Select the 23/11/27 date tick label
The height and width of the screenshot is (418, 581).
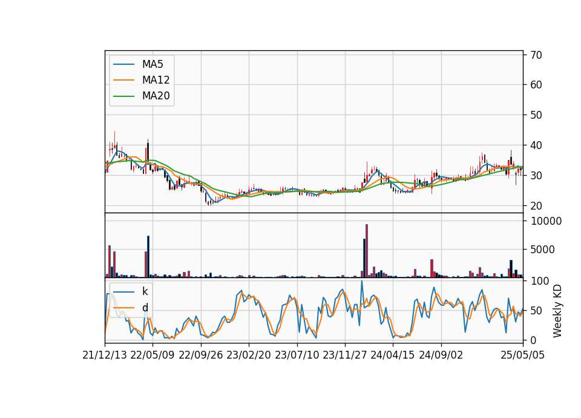pyautogui.click(x=345, y=355)
